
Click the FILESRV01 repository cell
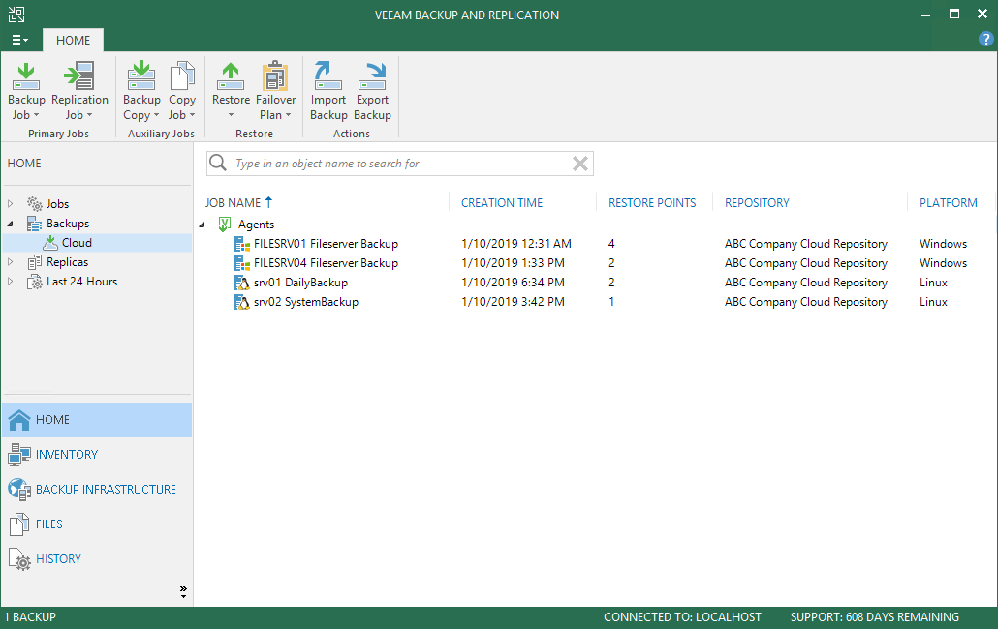pos(806,243)
